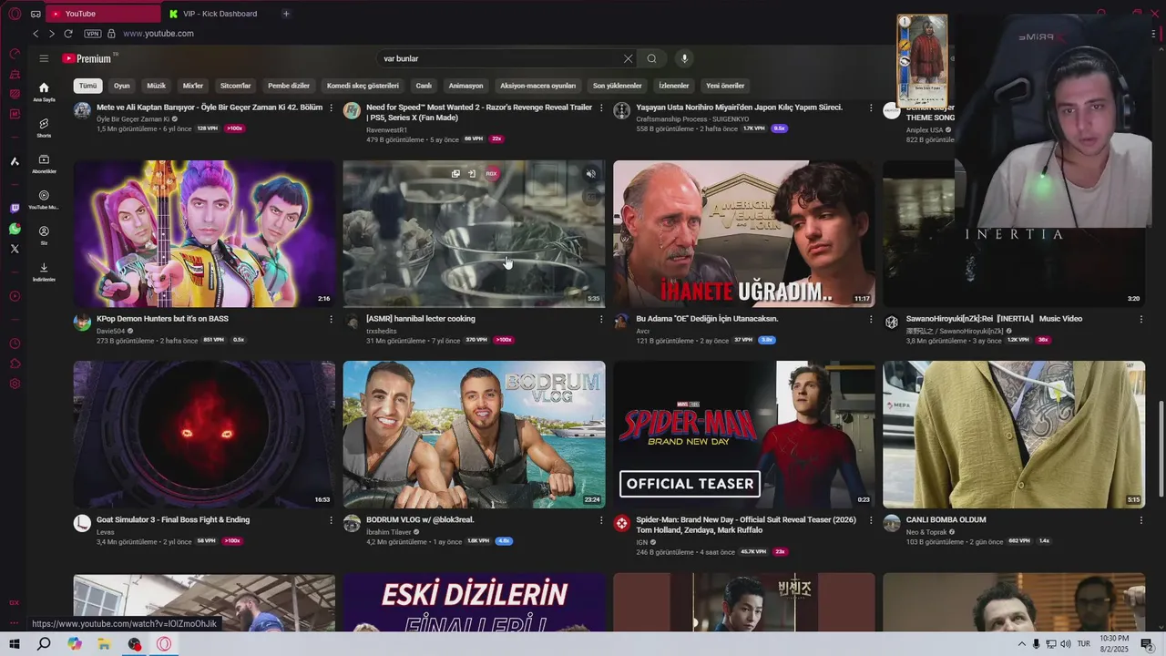This screenshot has height=656, width=1166.
Task: Start voice search with the microphone
Action: (684, 58)
